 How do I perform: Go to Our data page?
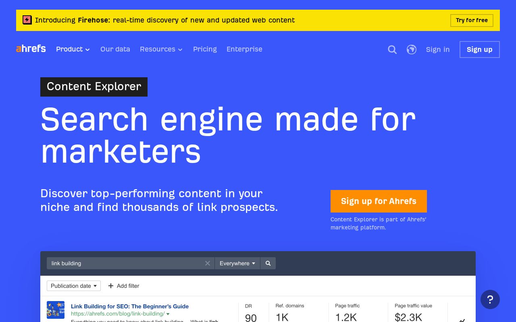pos(115,49)
